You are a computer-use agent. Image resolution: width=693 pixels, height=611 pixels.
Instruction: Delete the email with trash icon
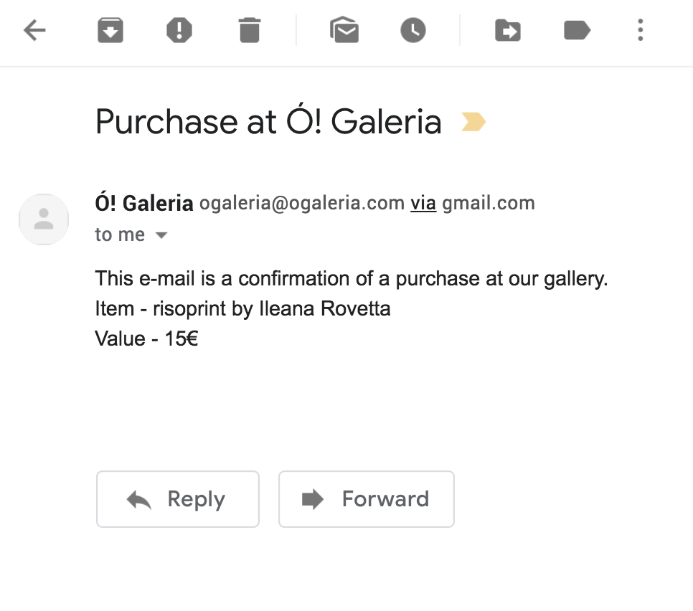pos(249,30)
